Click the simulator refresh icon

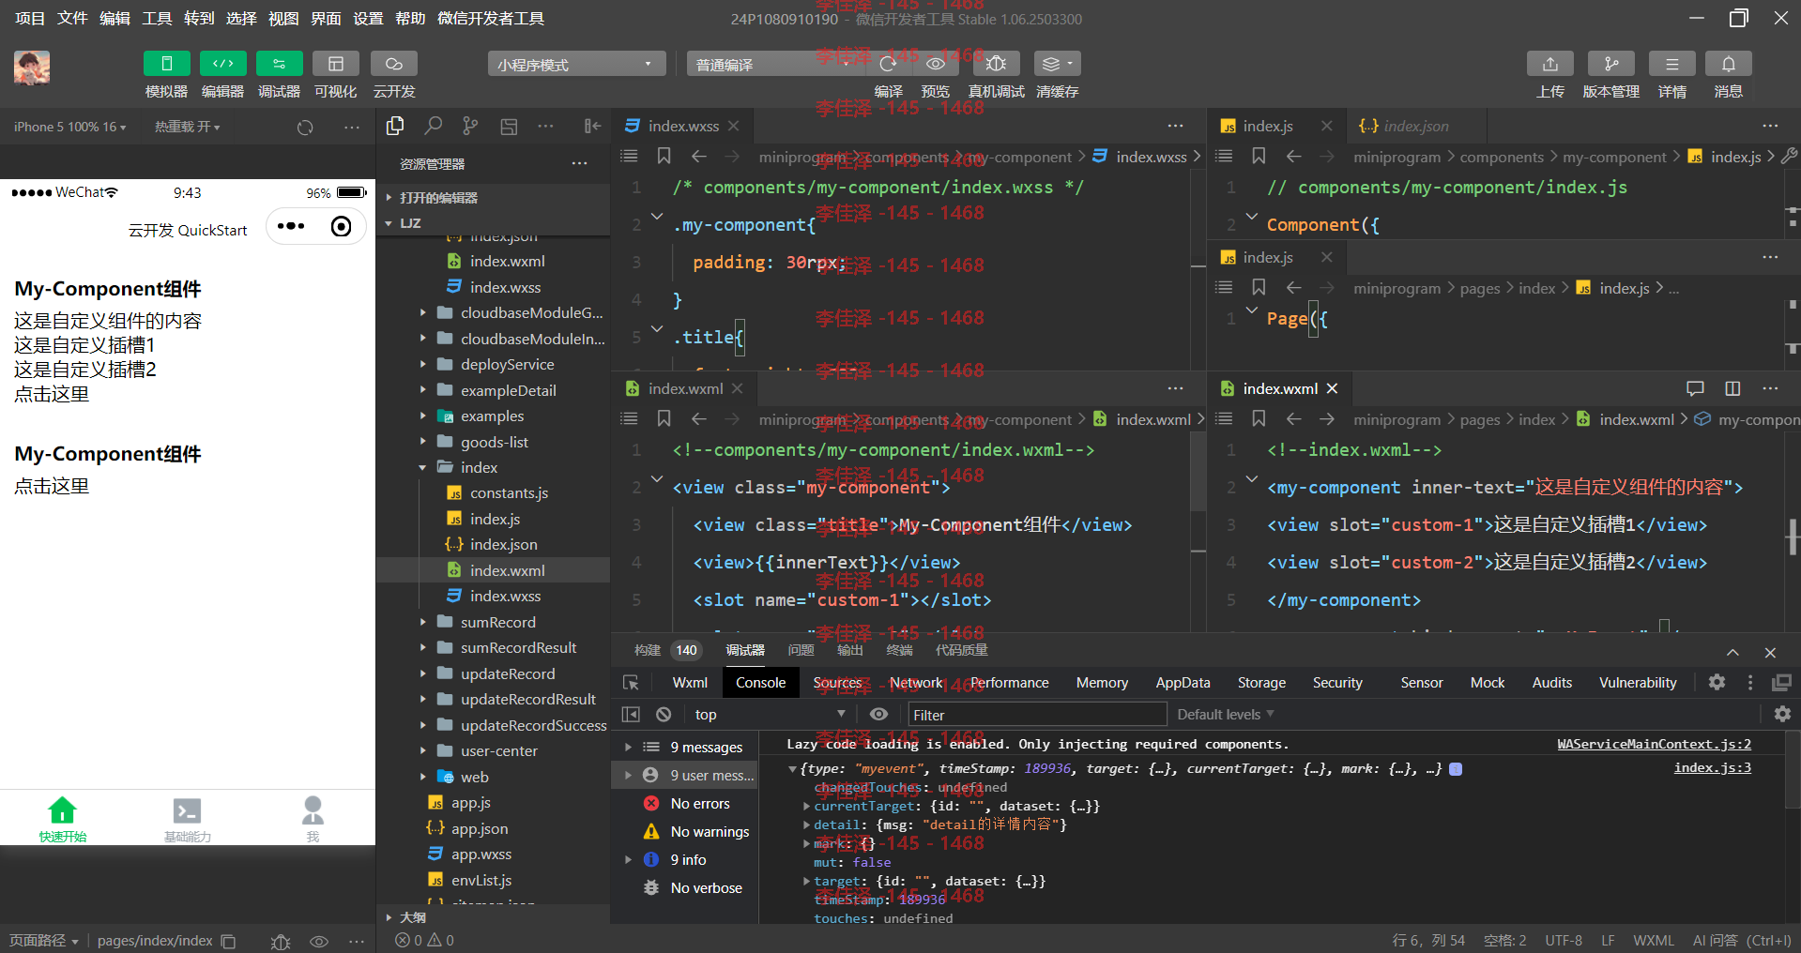coord(305,128)
